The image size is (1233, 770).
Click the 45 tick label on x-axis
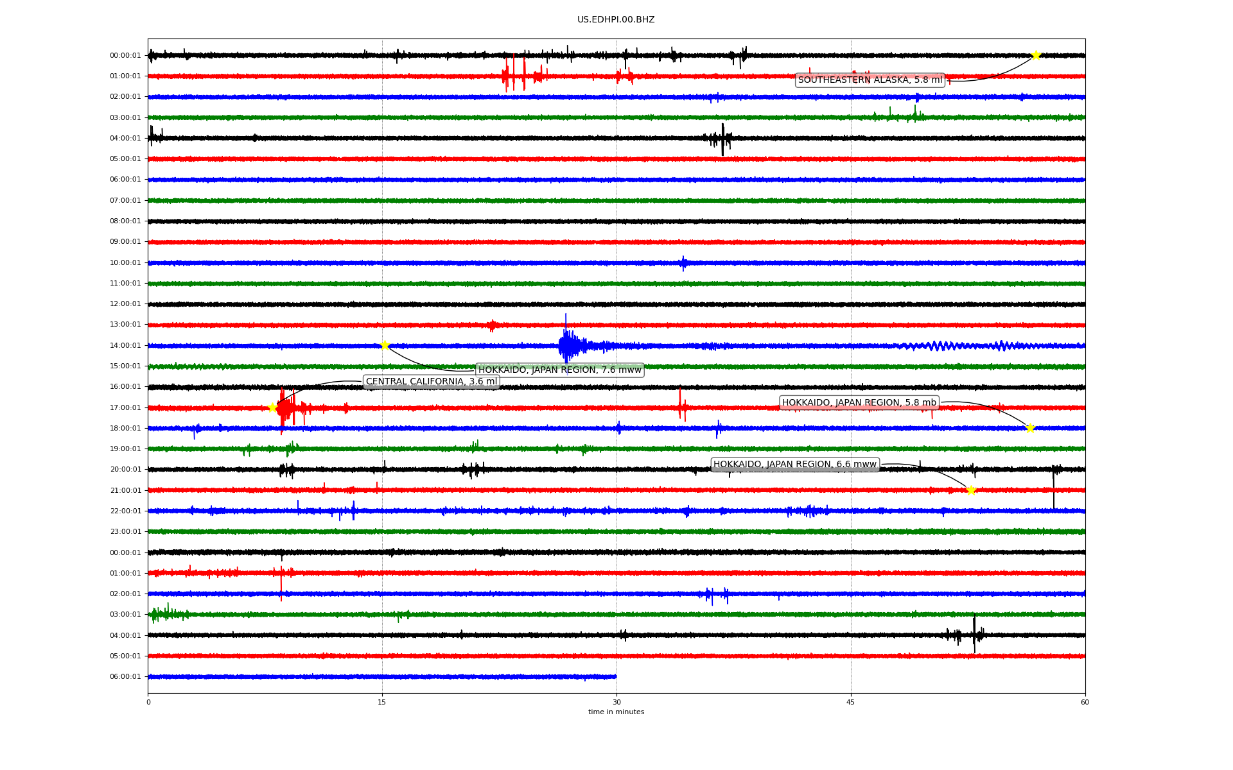pos(850,702)
